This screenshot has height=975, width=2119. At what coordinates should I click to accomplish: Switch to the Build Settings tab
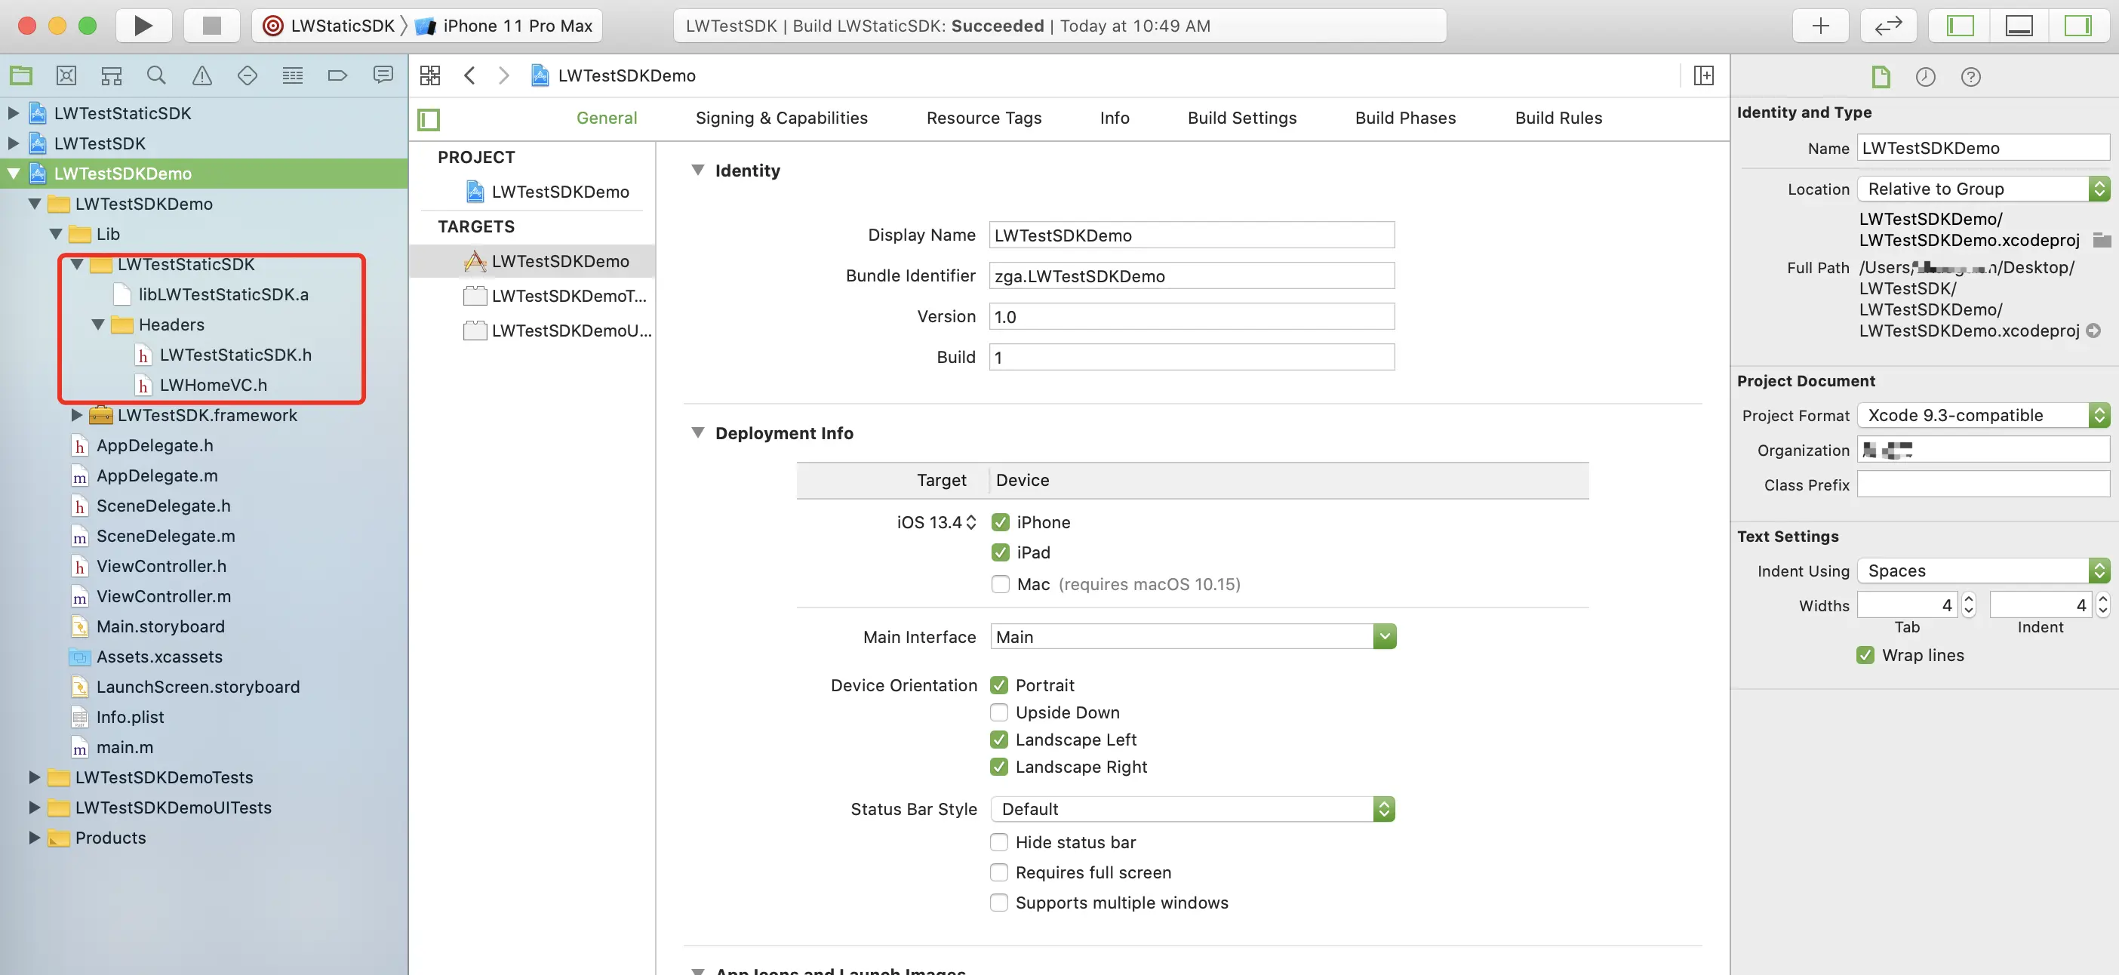(x=1241, y=118)
